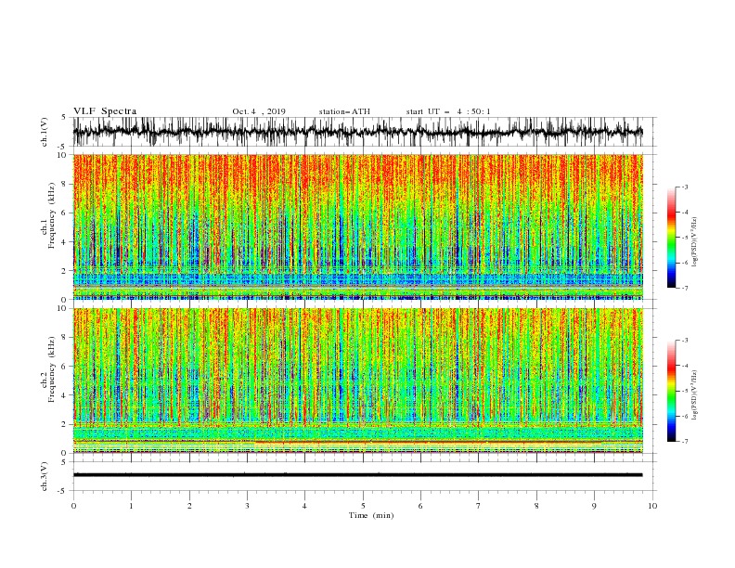Click the "Time (min)" axis label
Screen dimensions: 735x568
pyautogui.click(x=371, y=515)
